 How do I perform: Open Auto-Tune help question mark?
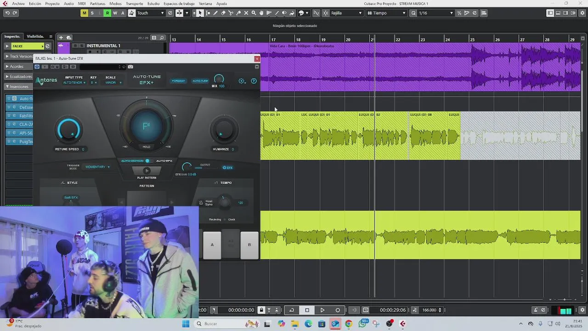coord(254,81)
